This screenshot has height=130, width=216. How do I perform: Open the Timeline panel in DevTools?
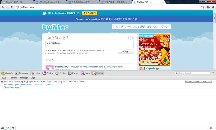pyautogui.click(x=48, y=73)
